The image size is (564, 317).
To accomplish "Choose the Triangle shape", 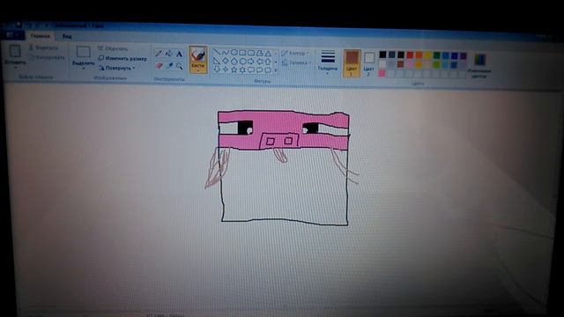I will 268,54.
